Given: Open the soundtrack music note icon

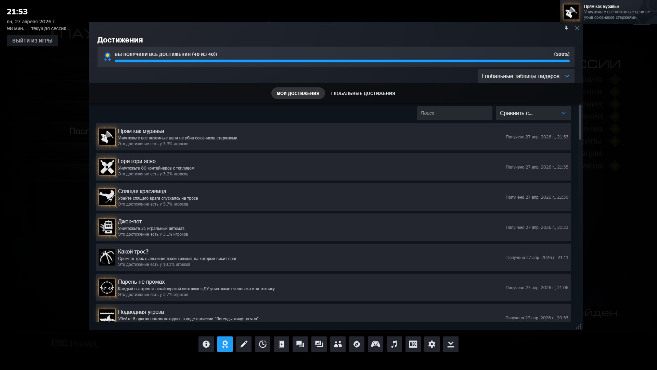Looking at the screenshot, I should [x=394, y=344].
